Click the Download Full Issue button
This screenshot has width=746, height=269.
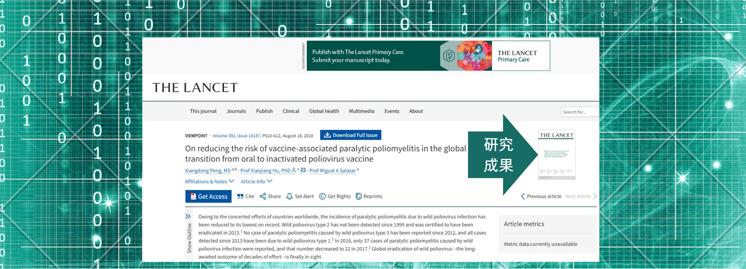(x=350, y=135)
